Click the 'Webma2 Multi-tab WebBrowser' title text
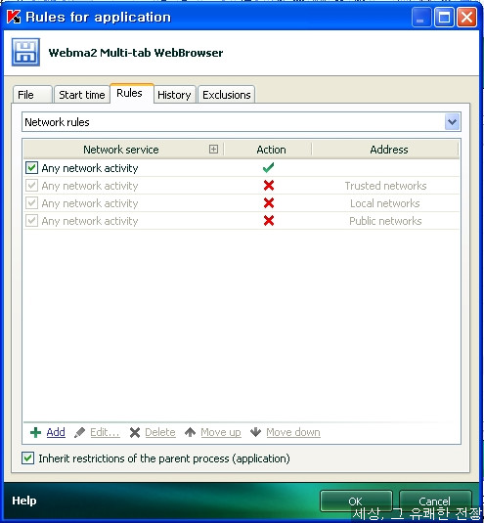Viewport: 484px width, 523px height. coord(136,53)
